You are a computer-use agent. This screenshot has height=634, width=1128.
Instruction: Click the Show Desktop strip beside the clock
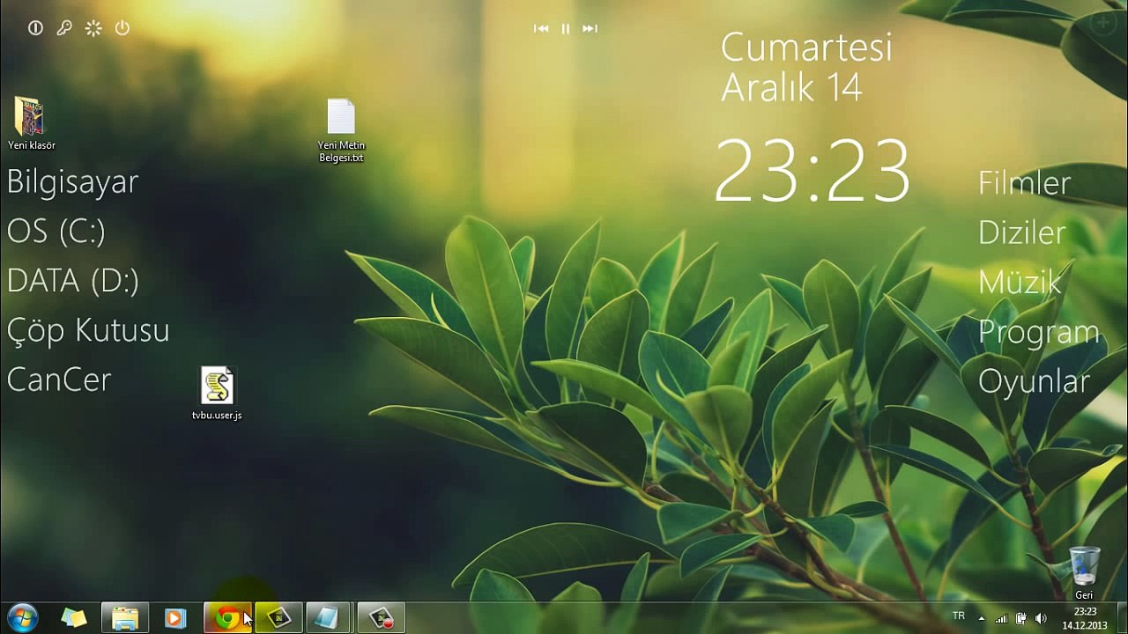[1121, 618]
